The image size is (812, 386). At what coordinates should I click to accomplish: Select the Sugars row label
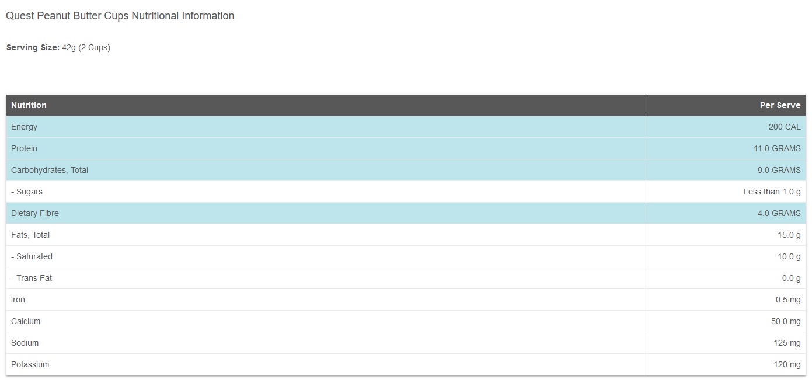[x=27, y=192]
